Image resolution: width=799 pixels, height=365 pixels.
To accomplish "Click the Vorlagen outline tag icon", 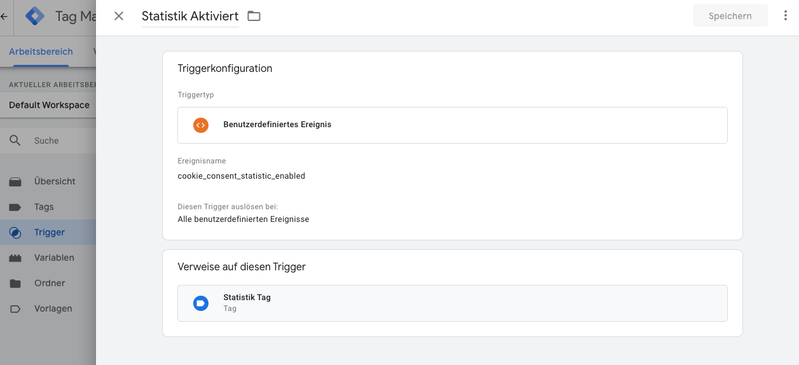I will pyautogui.click(x=15, y=309).
